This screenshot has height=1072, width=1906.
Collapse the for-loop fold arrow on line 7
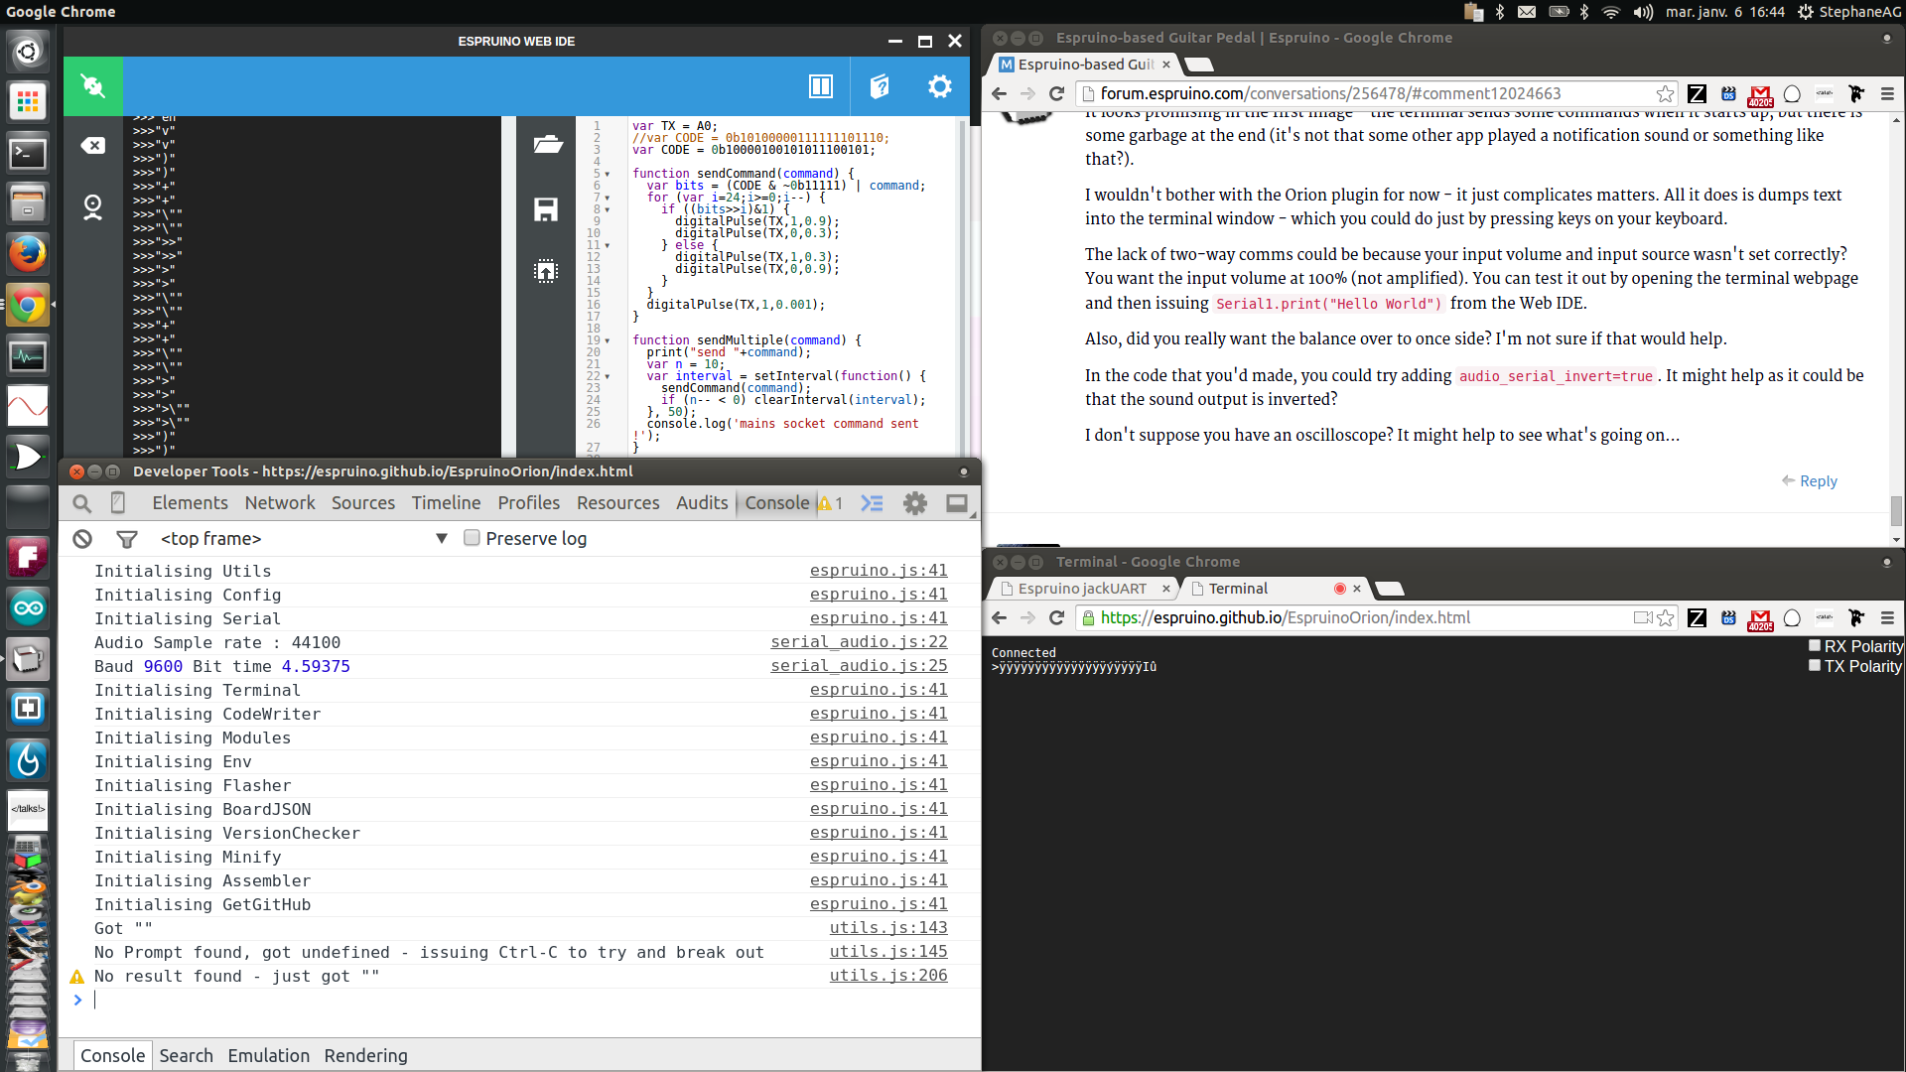click(x=608, y=199)
